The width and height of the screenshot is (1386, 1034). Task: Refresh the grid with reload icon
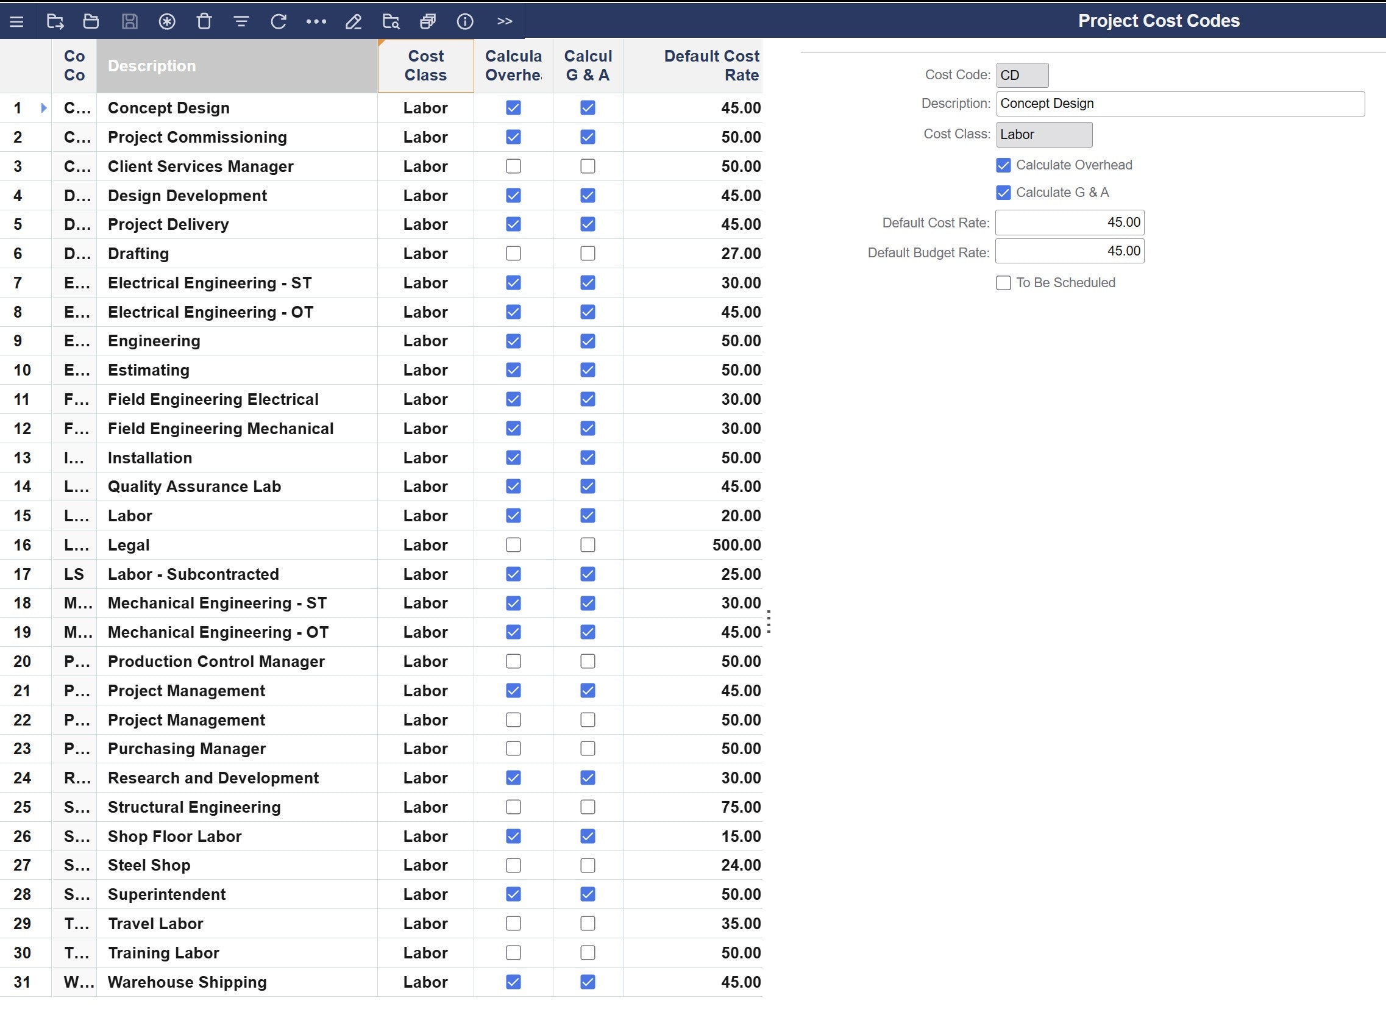pos(279,22)
